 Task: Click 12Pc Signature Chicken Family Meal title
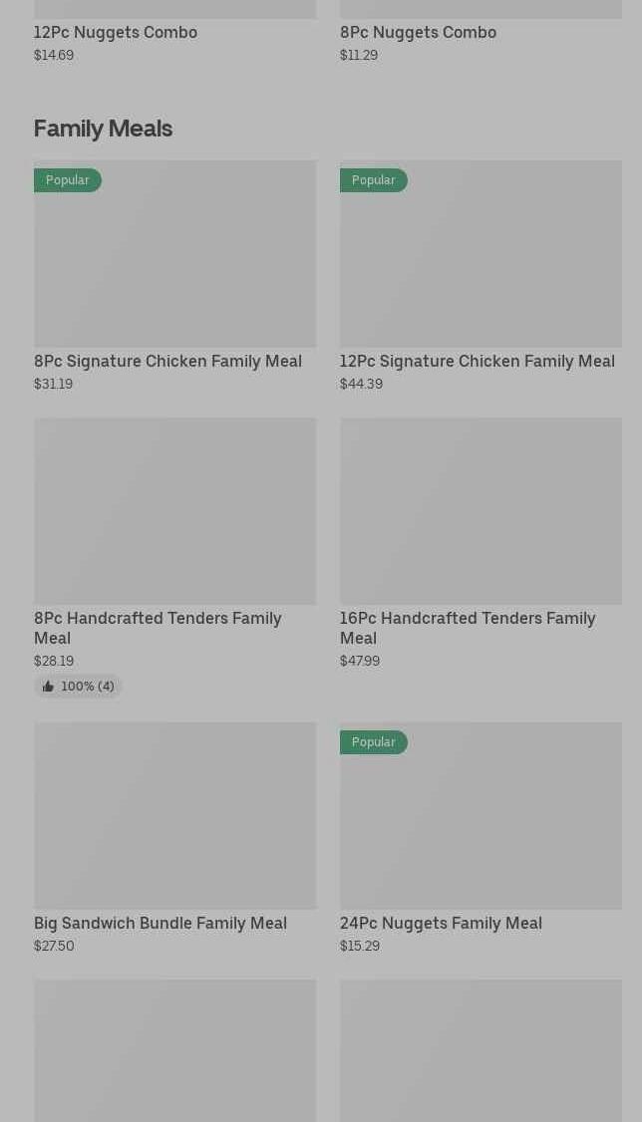(477, 361)
